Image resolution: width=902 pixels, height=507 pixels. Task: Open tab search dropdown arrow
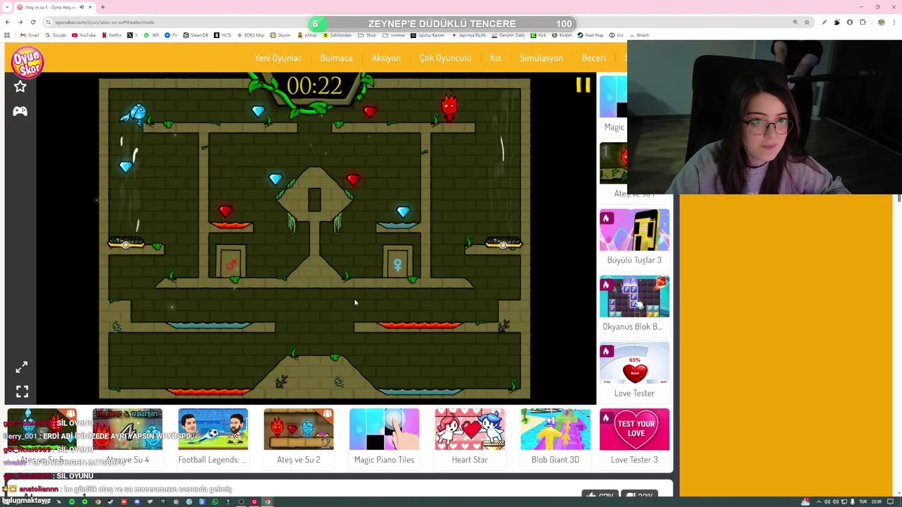click(x=6, y=7)
